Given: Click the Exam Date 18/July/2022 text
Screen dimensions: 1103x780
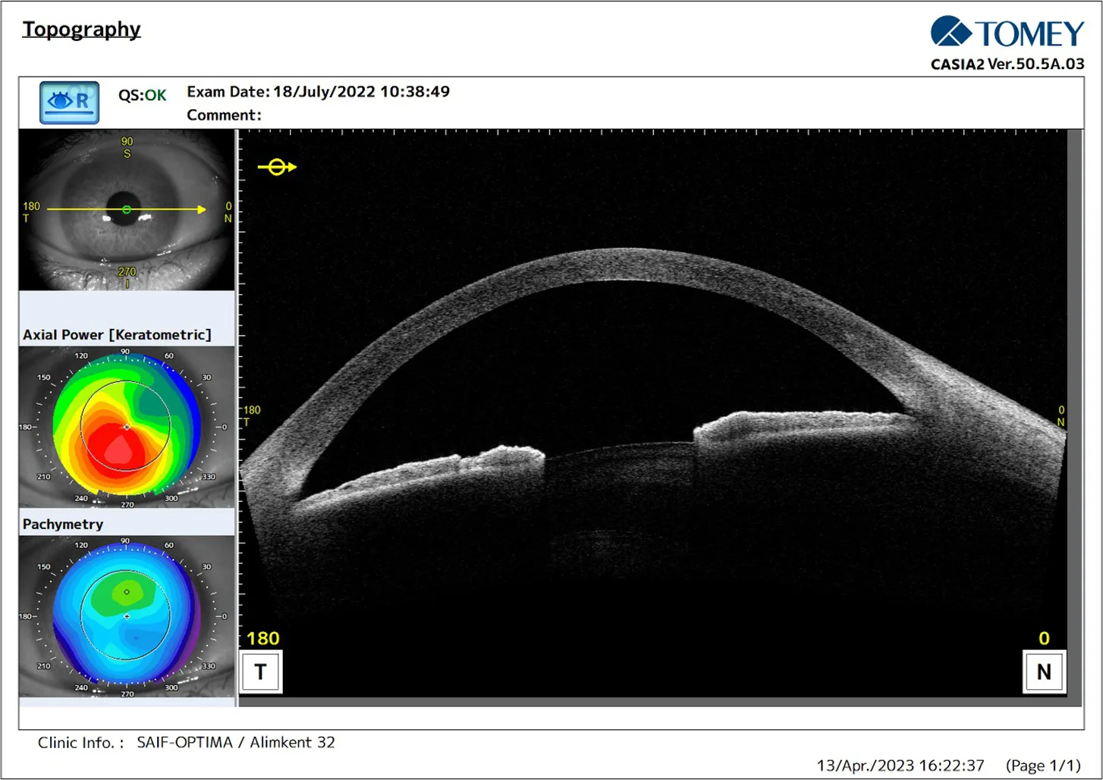Looking at the screenshot, I should pyautogui.click(x=319, y=92).
